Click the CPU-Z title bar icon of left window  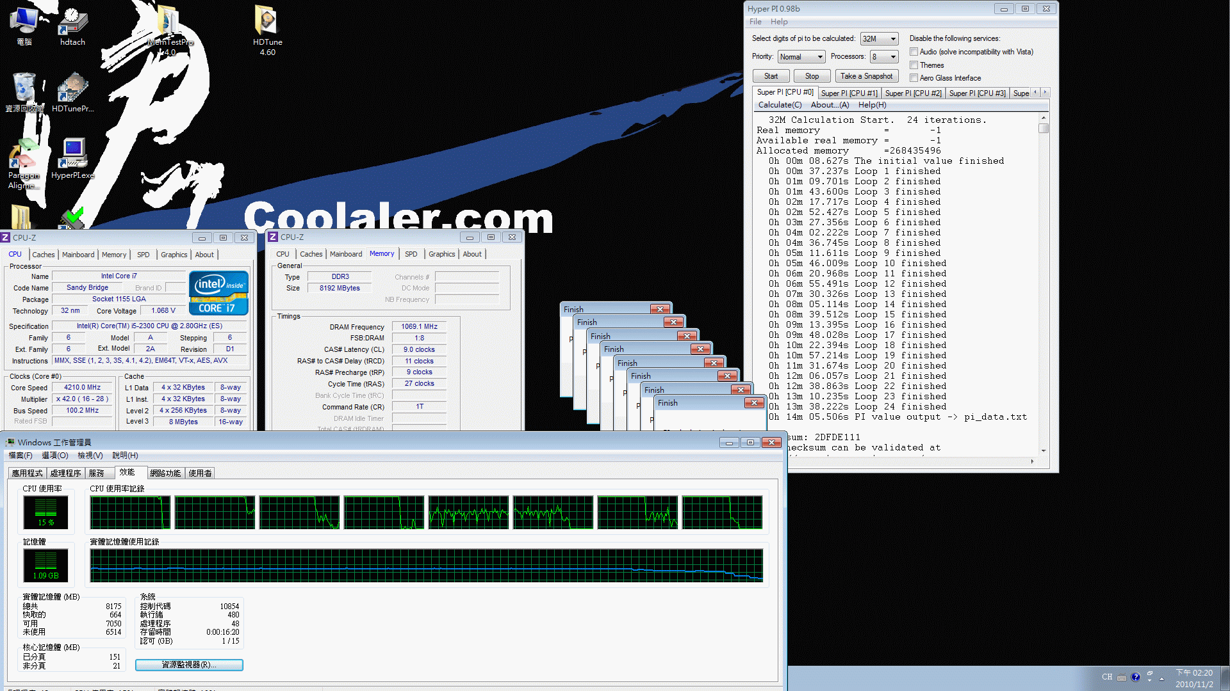(6, 237)
